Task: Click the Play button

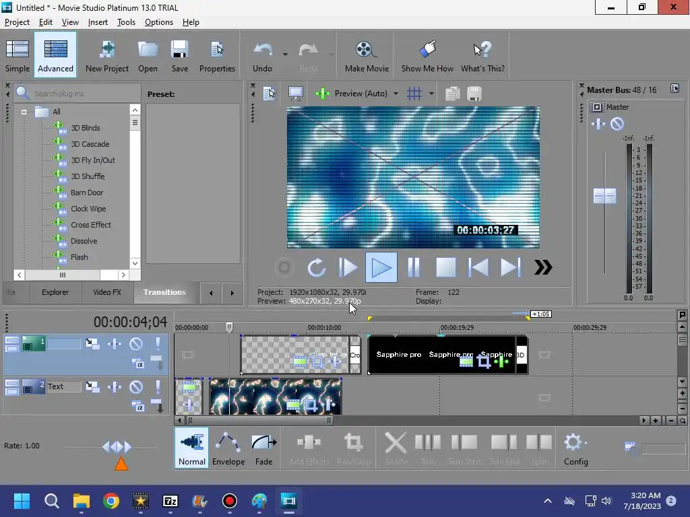Action: click(x=381, y=267)
